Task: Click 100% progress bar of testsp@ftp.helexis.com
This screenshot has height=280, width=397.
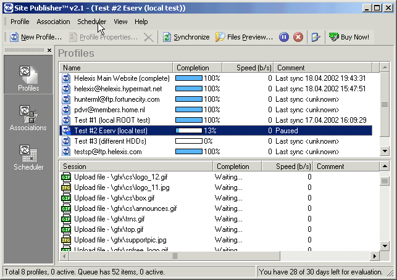Action: tap(189, 152)
